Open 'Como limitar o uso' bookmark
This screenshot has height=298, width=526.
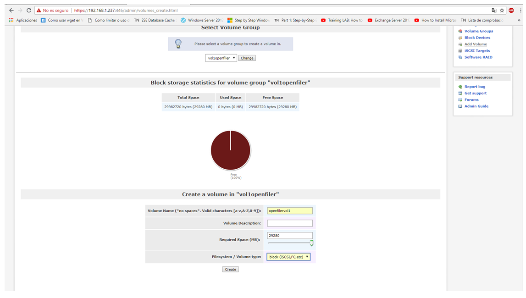[108, 20]
